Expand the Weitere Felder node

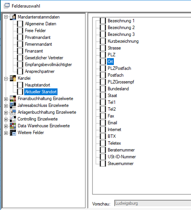[x=6, y=133]
